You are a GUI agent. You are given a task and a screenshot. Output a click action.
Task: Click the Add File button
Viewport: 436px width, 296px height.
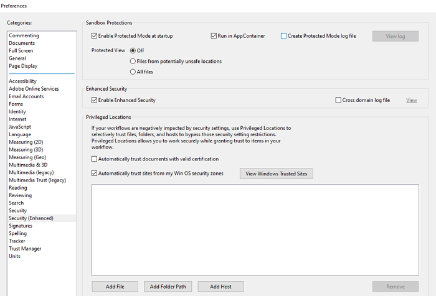tap(115, 287)
